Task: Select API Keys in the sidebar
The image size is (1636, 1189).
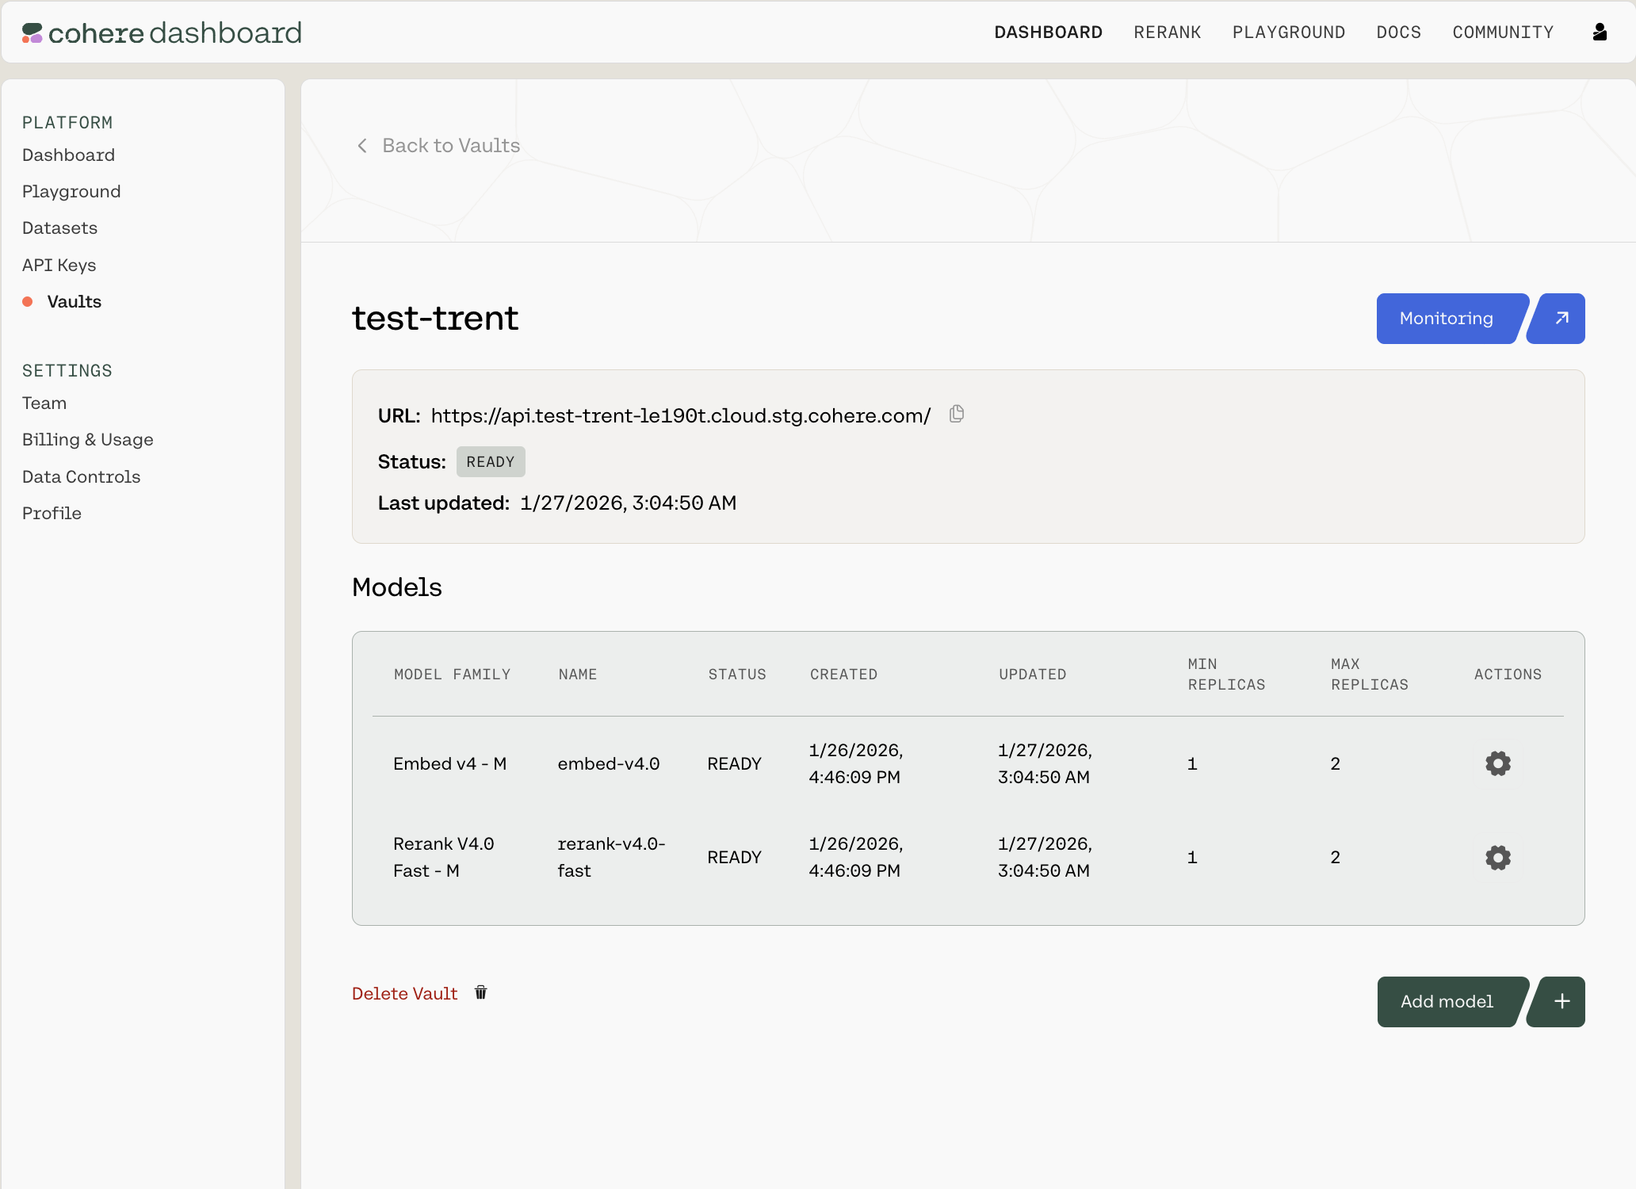Action: [59, 265]
